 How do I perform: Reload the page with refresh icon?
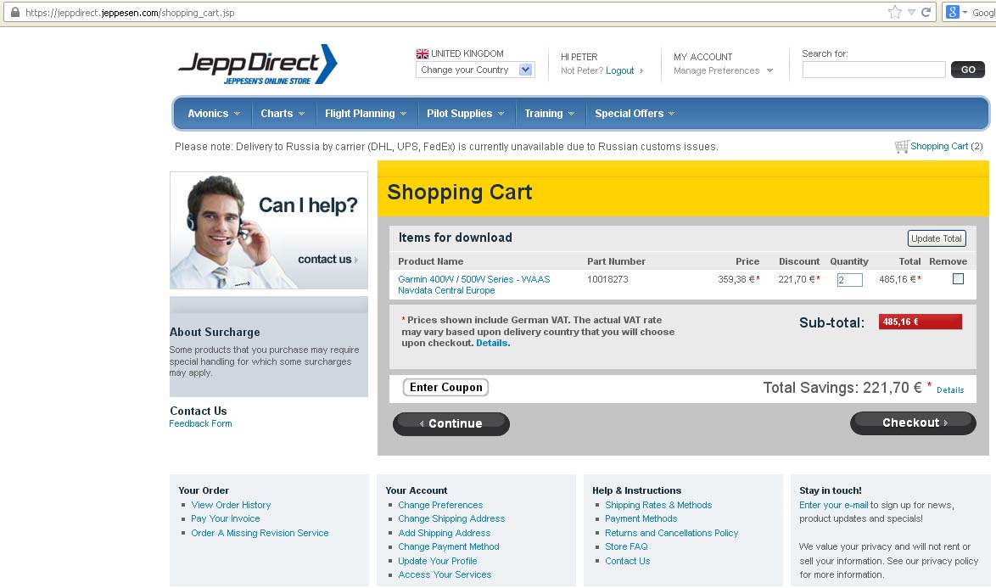tap(926, 12)
